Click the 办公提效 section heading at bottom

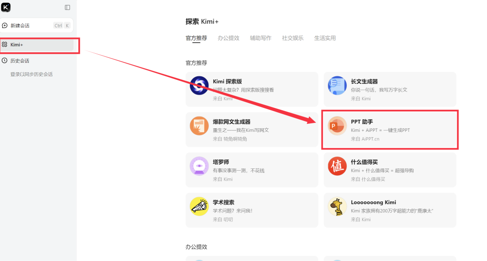point(196,247)
